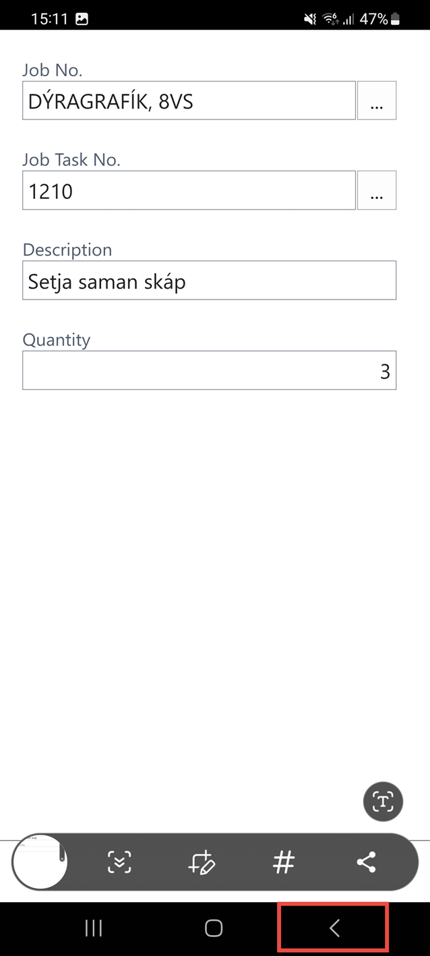430x956 pixels.
Task: Tap the scroll capture icon
Action: [x=119, y=862]
